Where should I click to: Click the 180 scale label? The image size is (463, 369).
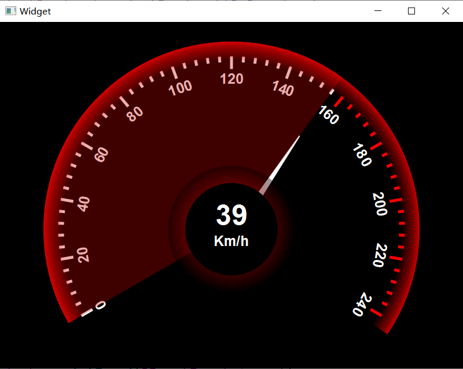[362, 155]
